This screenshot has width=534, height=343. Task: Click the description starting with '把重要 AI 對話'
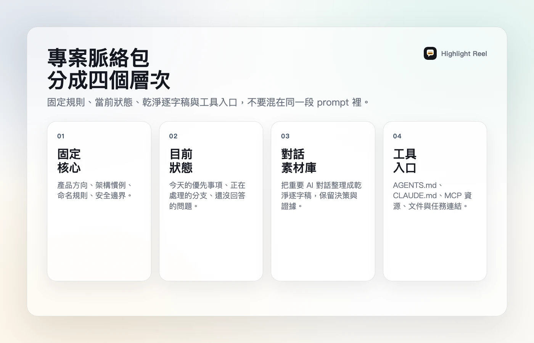[321, 196]
